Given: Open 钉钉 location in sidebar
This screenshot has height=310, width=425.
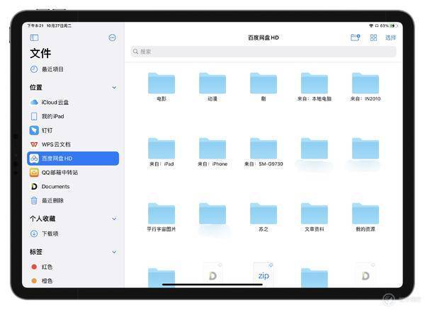Looking at the screenshot, I should pyautogui.click(x=73, y=130).
